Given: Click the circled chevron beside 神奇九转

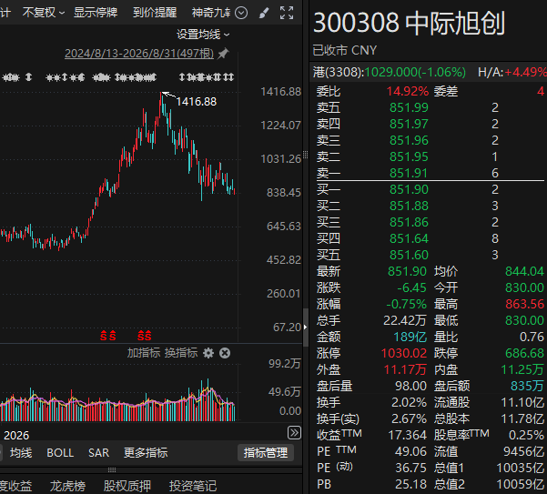Looking at the screenshot, I should (x=241, y=13).
